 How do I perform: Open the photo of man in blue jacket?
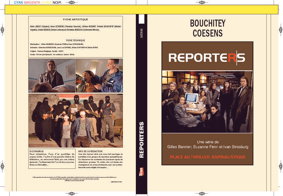tap(99, 76)
